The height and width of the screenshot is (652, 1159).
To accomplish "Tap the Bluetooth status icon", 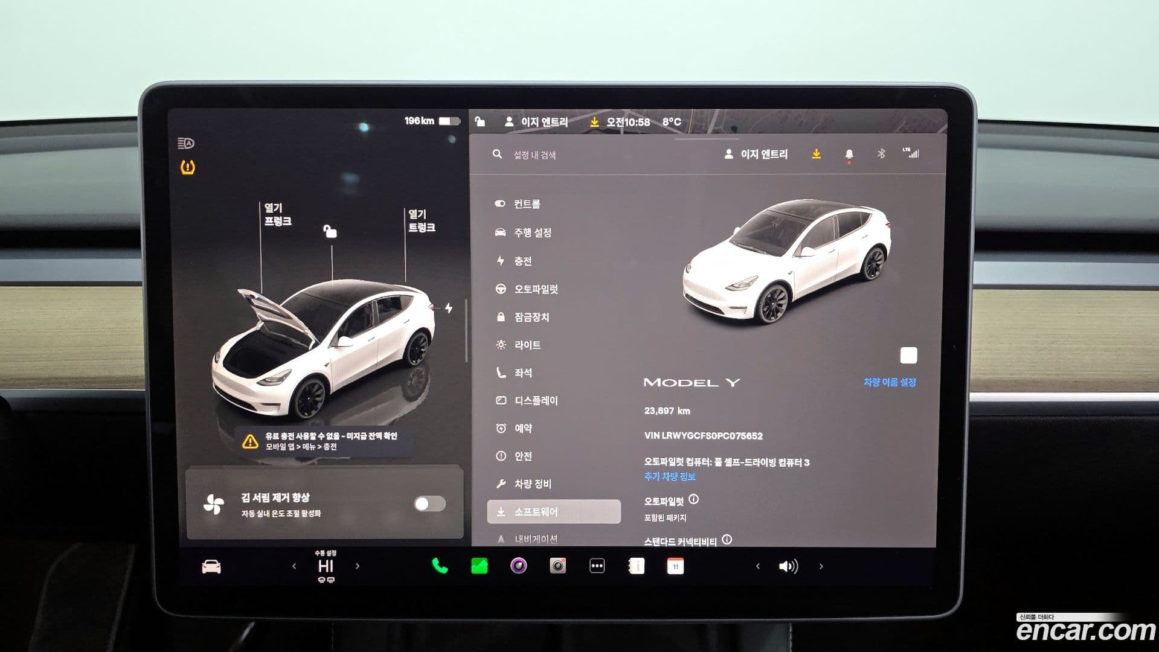I will [881, 155].
